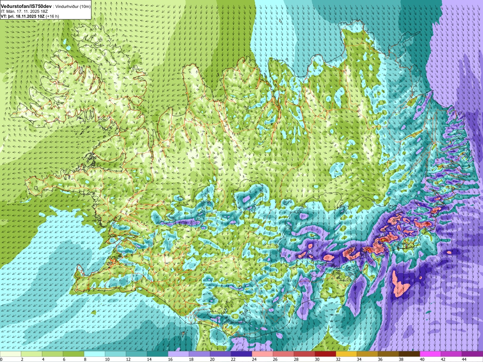Click the IT: Mán. 17. 11. 2025 18Z line
This screenshot has width=483, height=362.
pos(24,12)
